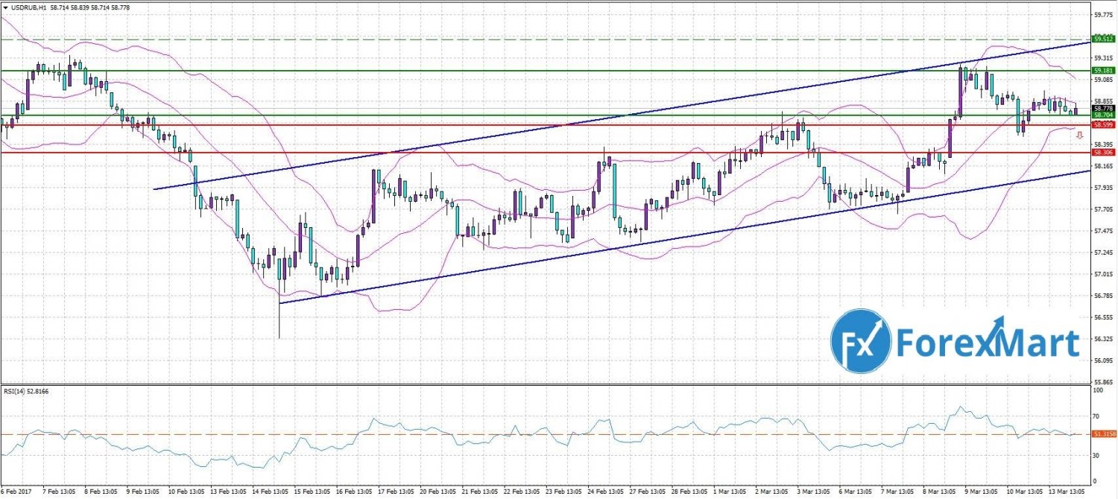Screen dimensions: 1118x499
Task: Click the orange 51.3158 RSI level tag
Action: [1103, 434]
